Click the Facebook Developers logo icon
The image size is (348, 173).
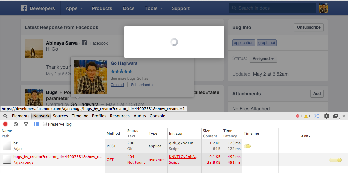[24, 8]
